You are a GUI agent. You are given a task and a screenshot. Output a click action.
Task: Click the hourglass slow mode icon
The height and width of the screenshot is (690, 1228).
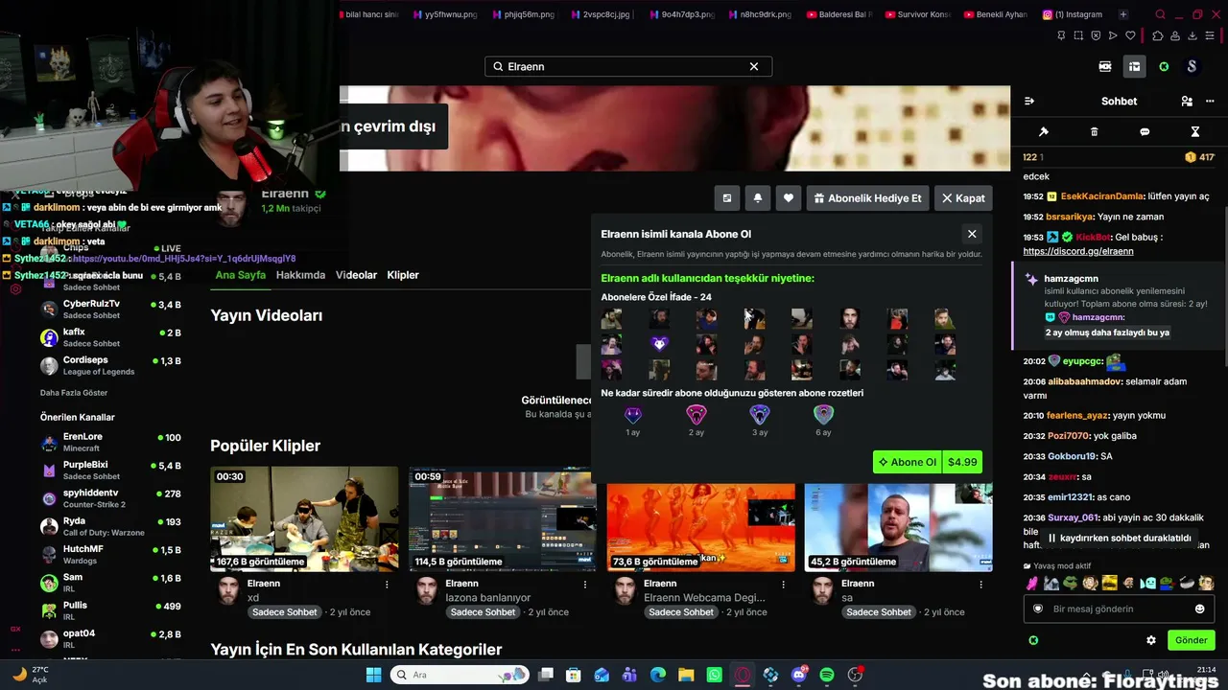(x=1195, y=131)
